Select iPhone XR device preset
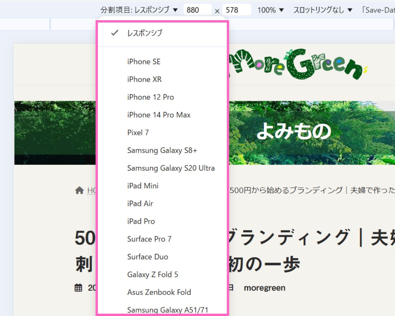Image resolution: width=395 pixels, height=316 pixels. tap(144, 79)
